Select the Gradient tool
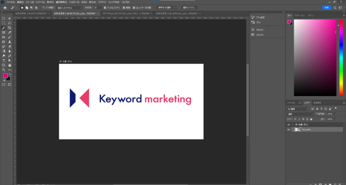The width and height of the screenshot is (346, 185). click(4, 51)
